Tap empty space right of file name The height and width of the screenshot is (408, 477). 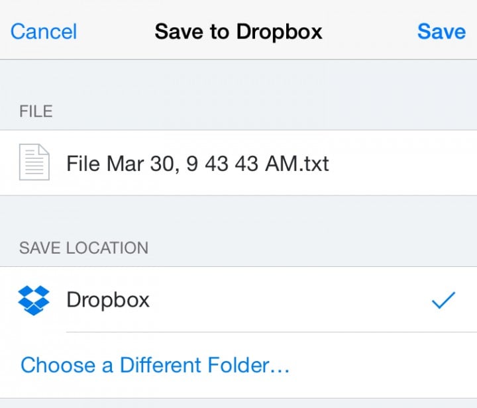tap(401, 163)
